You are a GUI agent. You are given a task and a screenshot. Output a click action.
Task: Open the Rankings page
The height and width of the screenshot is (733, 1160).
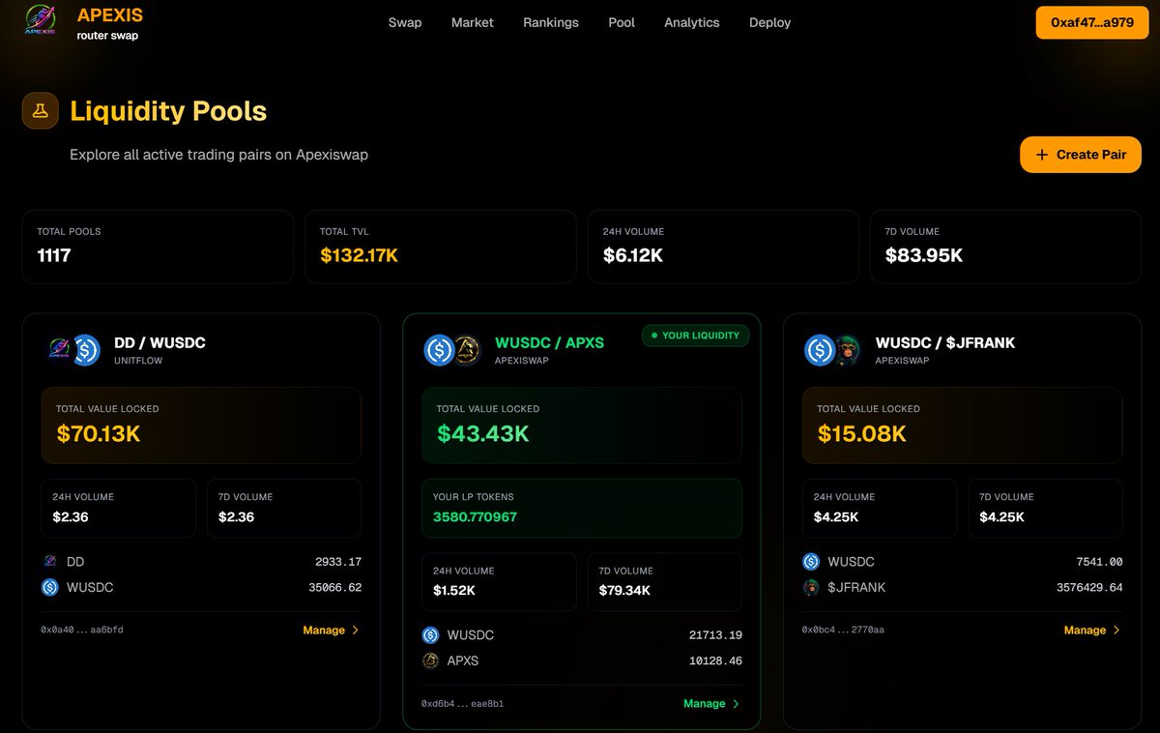pos(551,22)
